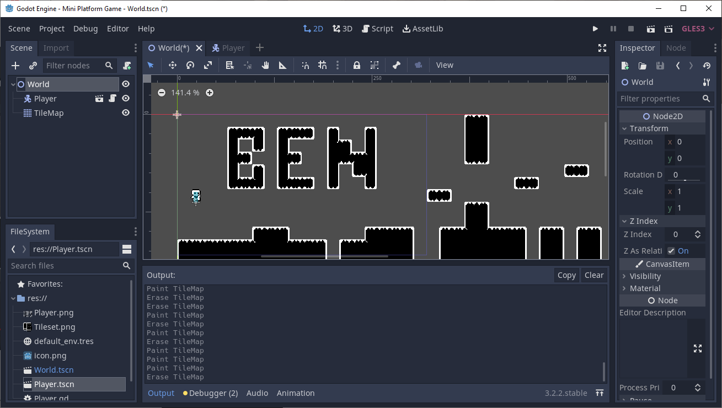Toggle smart snapping in the toolbar
The height and width of the screenshot is (408, 722).
305,65
